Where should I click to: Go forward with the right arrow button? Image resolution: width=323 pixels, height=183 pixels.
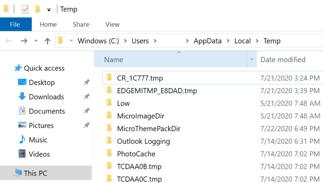[24, 41]
